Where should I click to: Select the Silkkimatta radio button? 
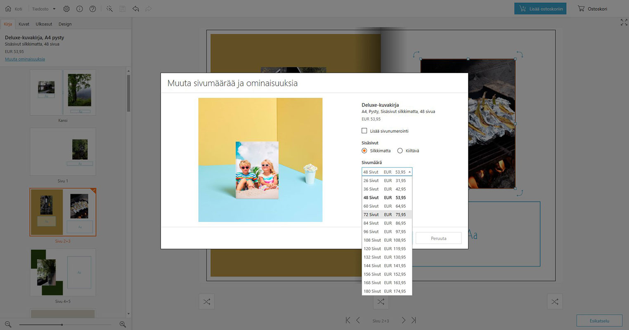click(364, 151)
